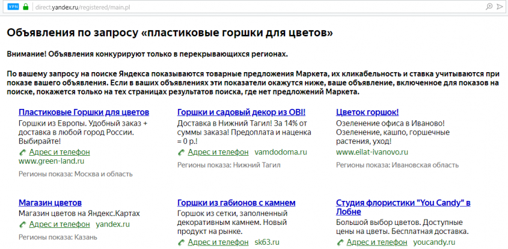Click Регионы показа: Москва и область text
The height and width of the screenshot is (249, 508).
point(76,174)
